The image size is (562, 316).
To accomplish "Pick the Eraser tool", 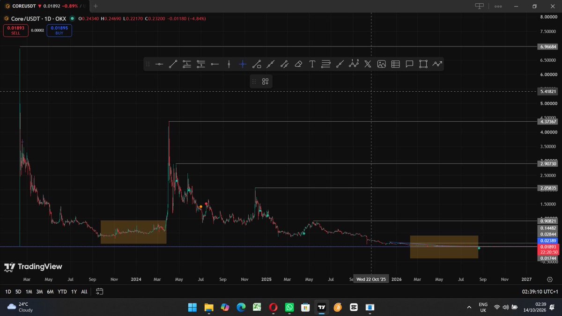I will 298,64.
